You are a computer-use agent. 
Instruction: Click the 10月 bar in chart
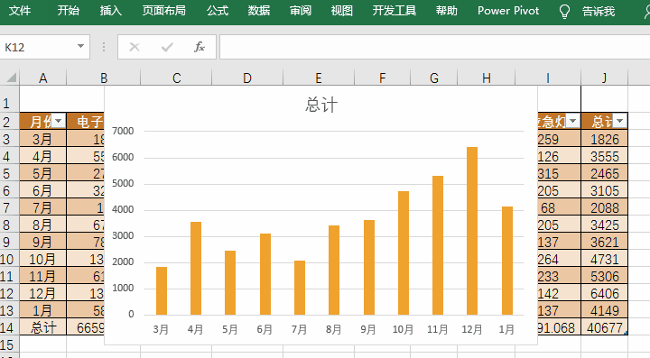pos(404,252)
